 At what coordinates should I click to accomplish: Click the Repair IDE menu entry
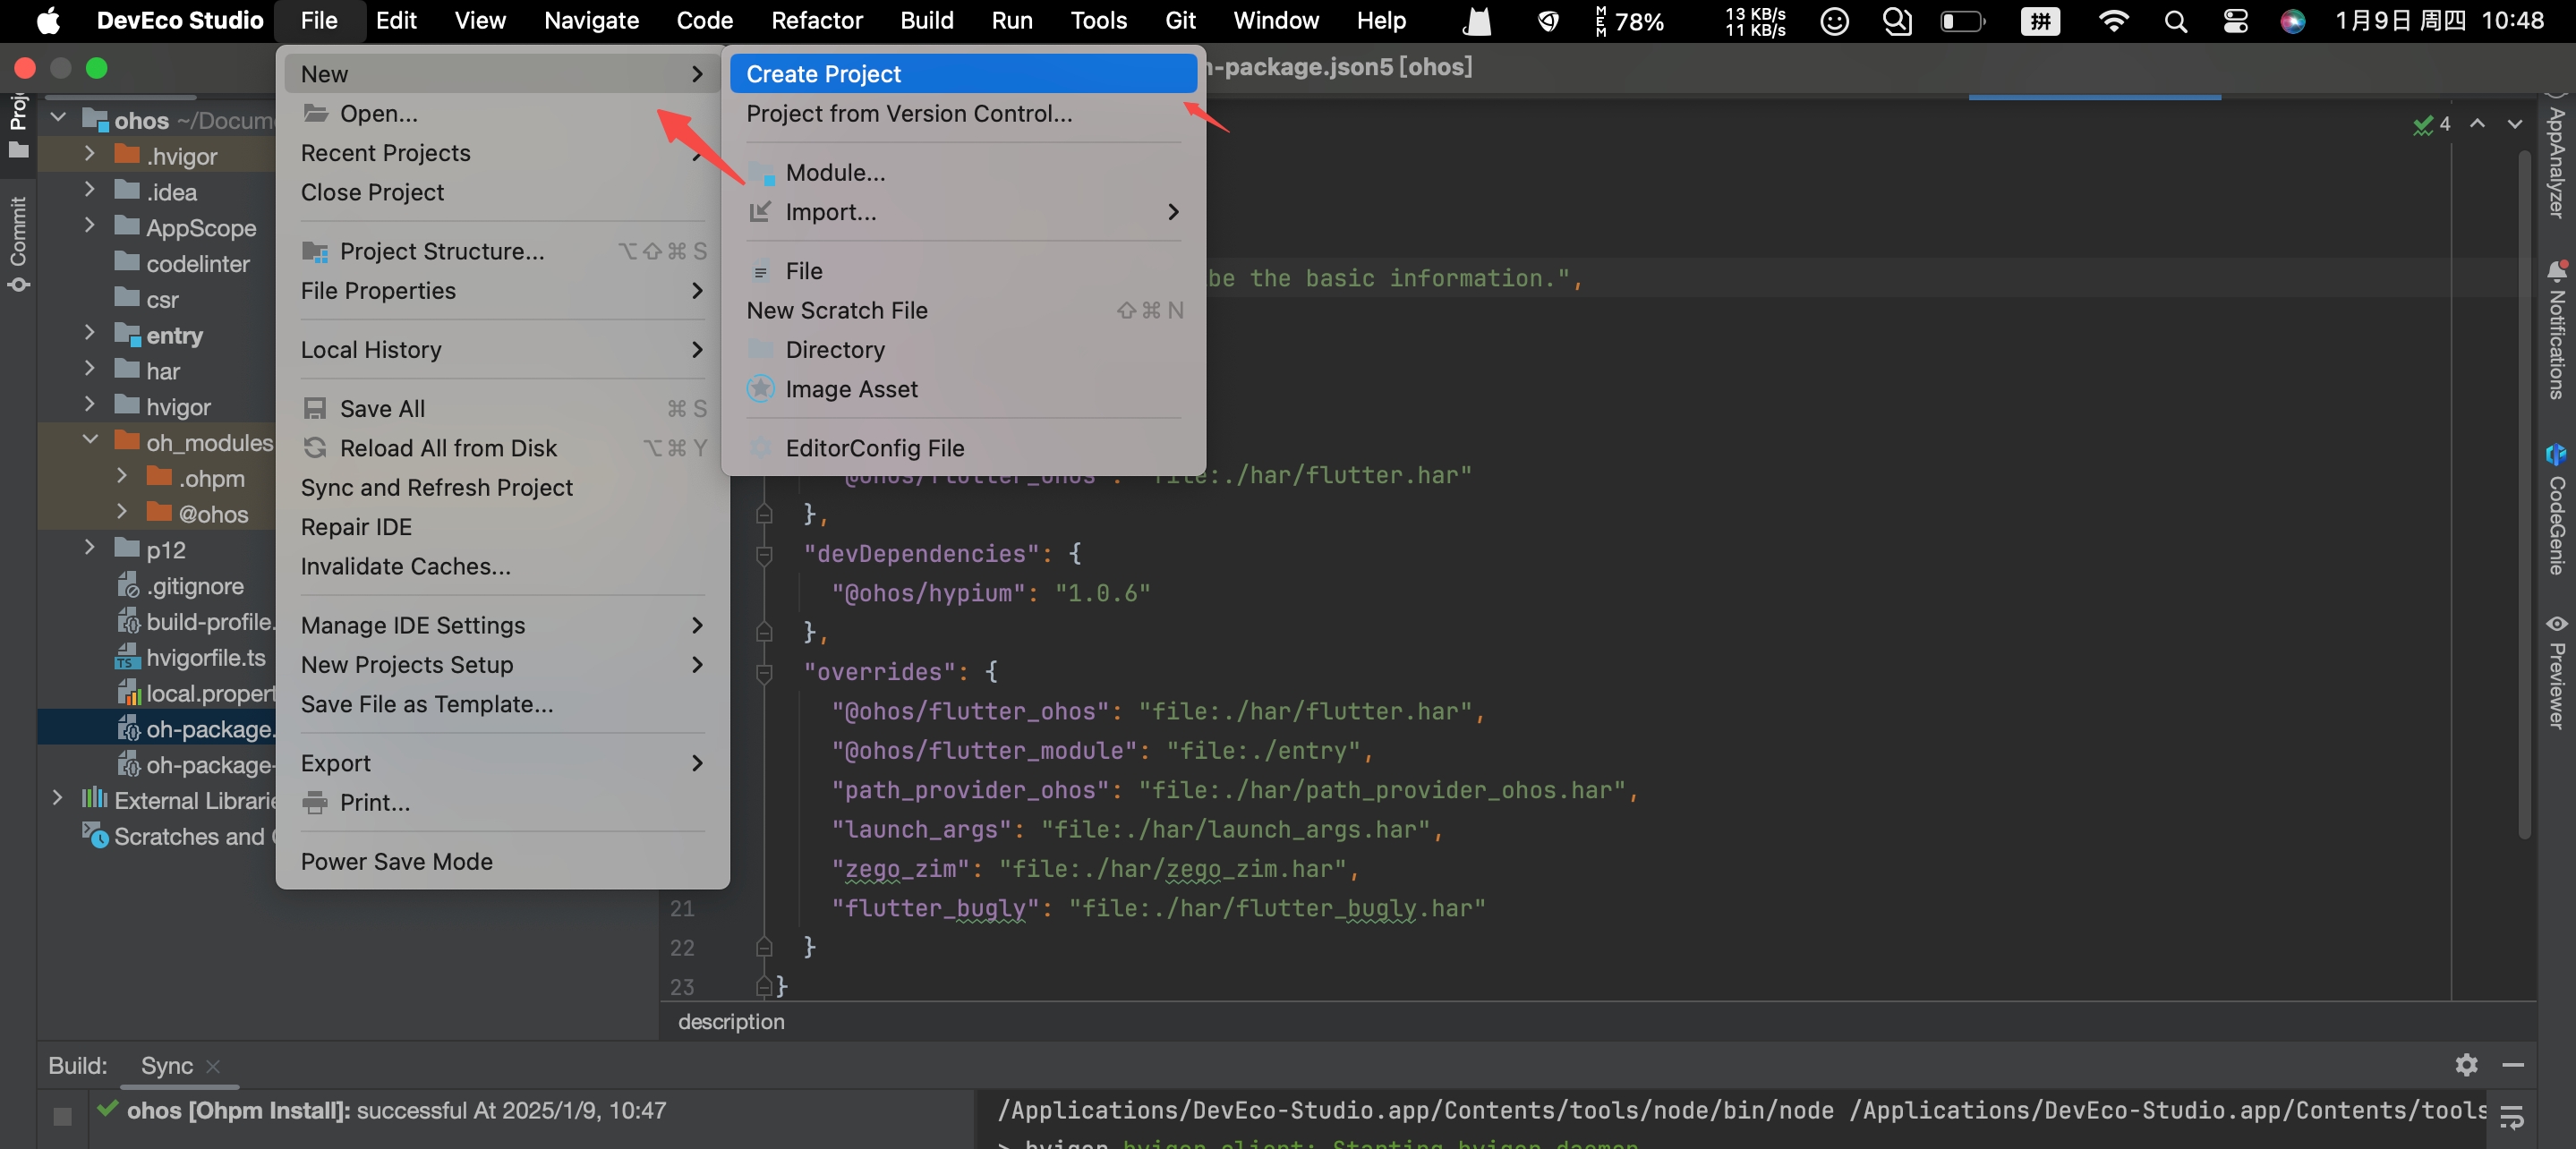click(x=503, y=527)
